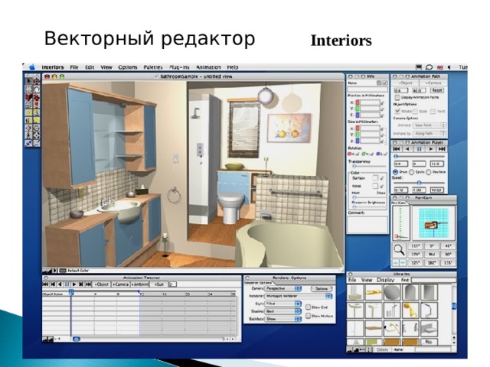490x367 pixels.
Task: Click the display icon in menu bar
Action: coord(419,67)
